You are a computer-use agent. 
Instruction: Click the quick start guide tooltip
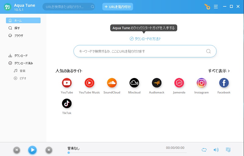144,28
